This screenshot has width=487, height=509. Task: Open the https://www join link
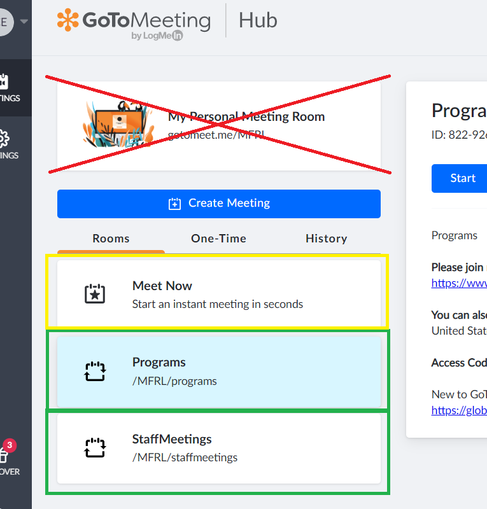(x=459, y=283)
